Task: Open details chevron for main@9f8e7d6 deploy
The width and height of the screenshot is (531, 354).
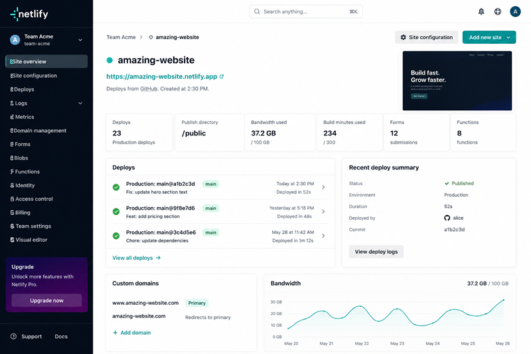Action: tap(323, 212)
